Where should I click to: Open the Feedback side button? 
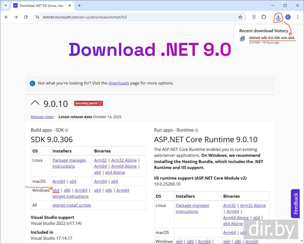pyautogui.click(x=295, y=203)
